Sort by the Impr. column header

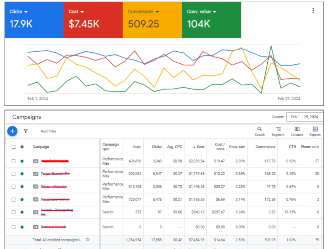(137, 147)
